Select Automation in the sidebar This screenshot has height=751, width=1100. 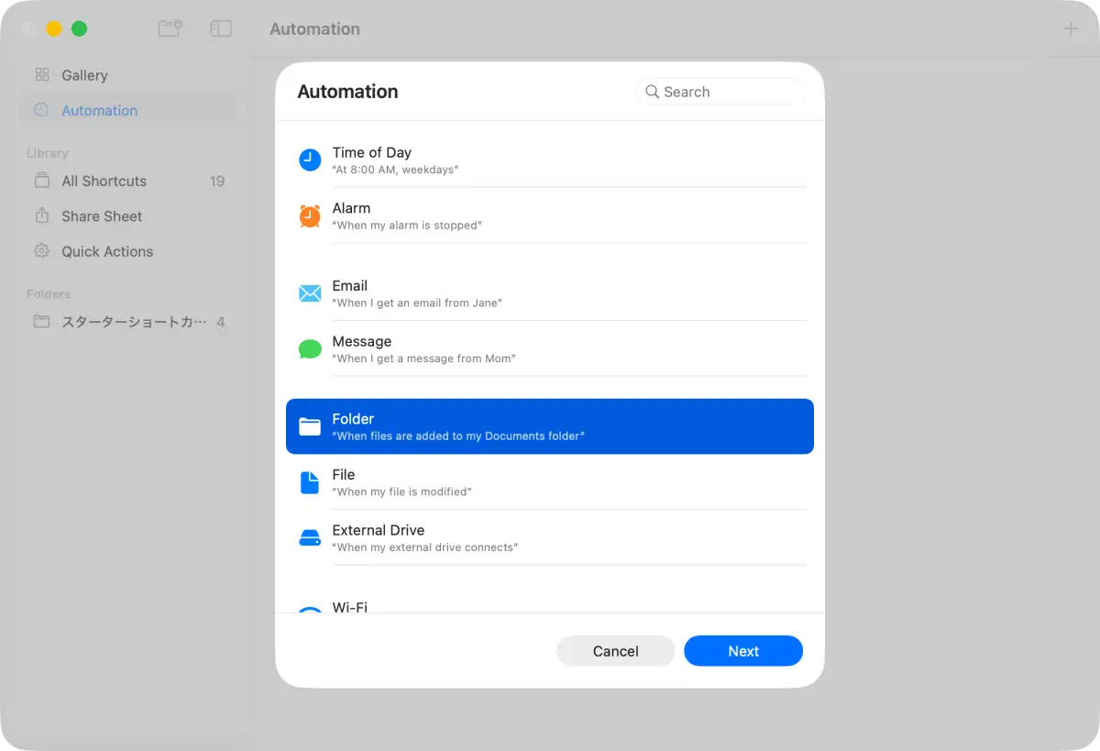click(99, 111)
